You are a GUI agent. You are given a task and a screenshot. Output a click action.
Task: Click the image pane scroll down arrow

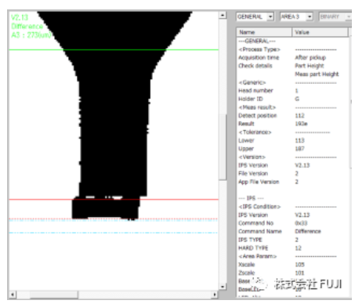(x=223, y=287)
